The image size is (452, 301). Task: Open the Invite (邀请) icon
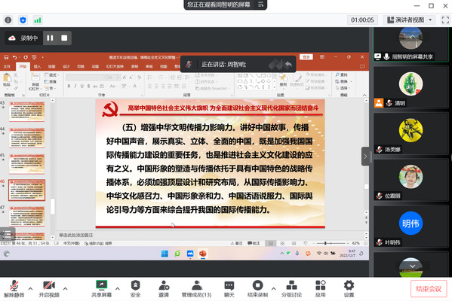point(164,285)
